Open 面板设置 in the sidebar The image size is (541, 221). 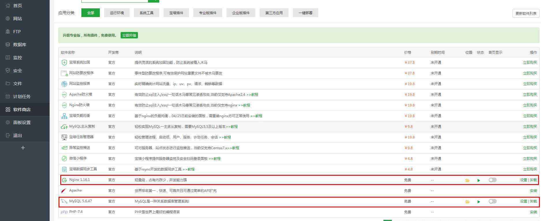click(25, 122)
